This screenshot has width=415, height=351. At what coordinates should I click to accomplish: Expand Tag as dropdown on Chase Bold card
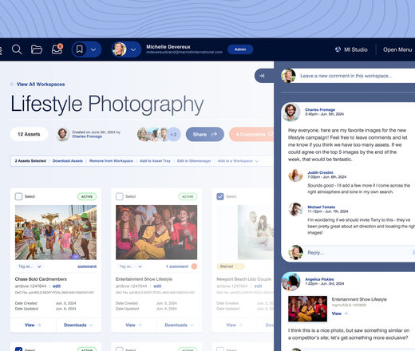tap(30, 266)
